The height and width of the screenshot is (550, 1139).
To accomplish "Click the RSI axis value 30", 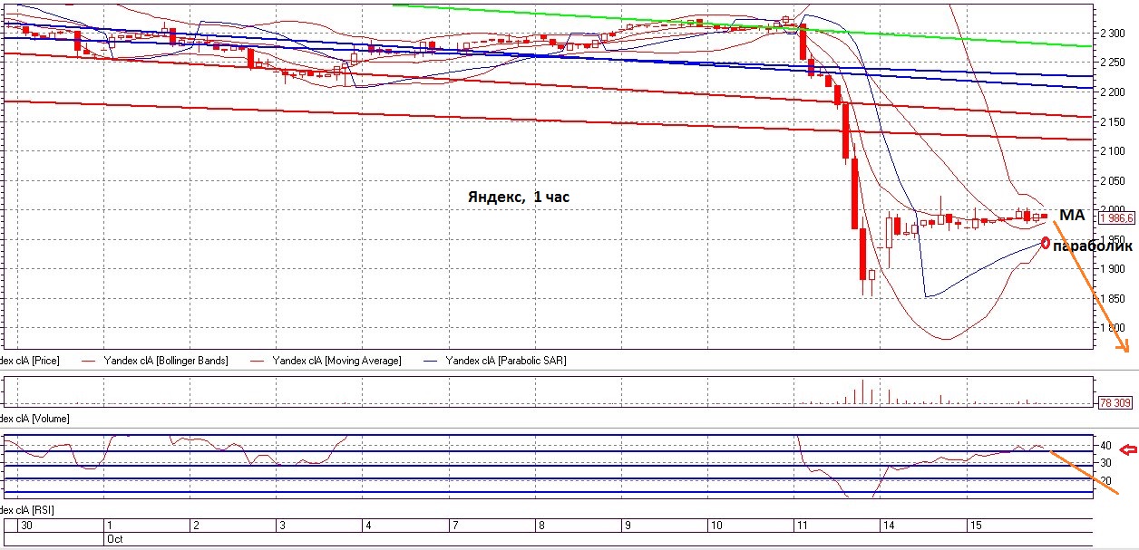I will [x=1106, y=462].
